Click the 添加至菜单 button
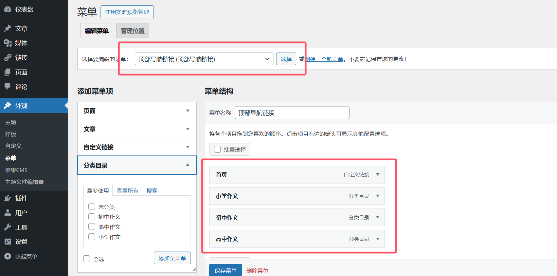 point(172,258)
